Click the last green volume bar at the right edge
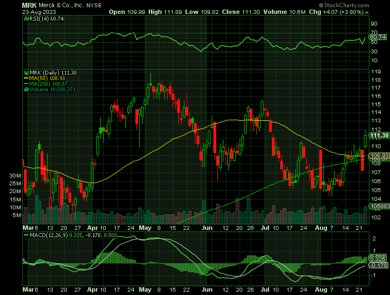 (365, 215)
